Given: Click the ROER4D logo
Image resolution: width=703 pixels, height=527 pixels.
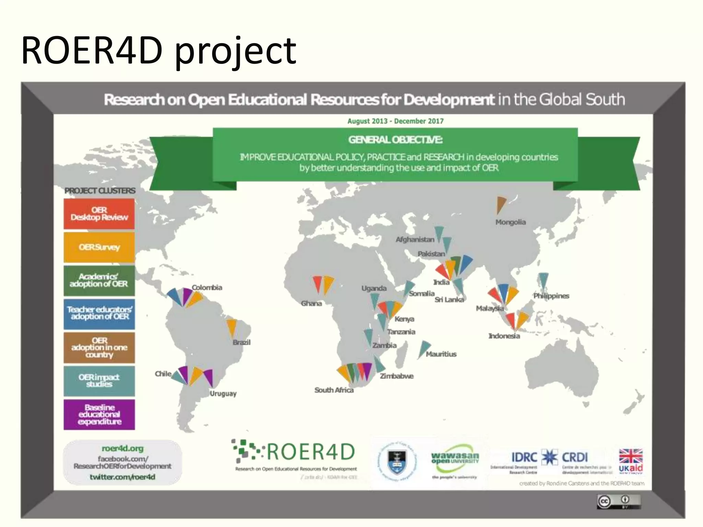Looking at the screenshot, I should [x=295, y=452].
